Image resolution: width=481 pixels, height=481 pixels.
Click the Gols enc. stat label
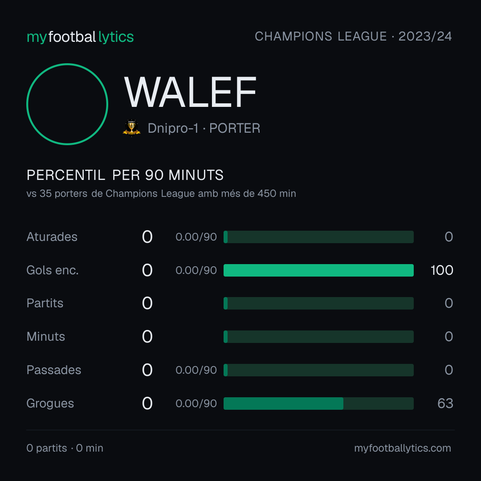point(53,270)
